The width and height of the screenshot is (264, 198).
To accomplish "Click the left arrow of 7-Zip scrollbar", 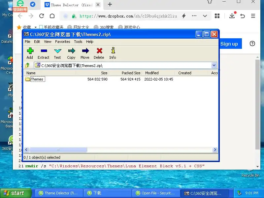I will pyautogui.click(x=26, y=150).
